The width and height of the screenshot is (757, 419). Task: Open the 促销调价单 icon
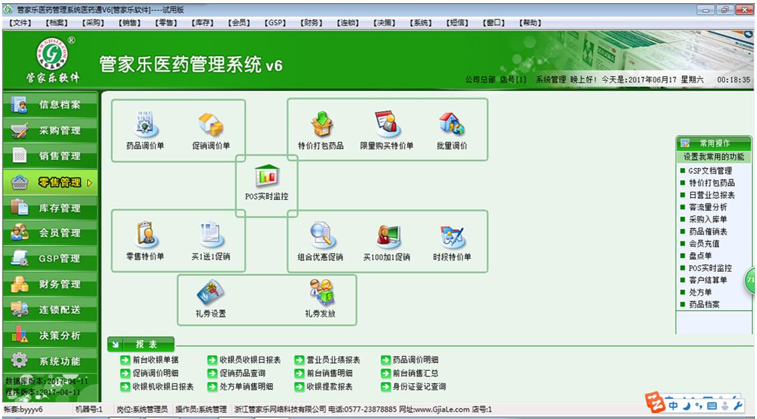click(210, 124)
